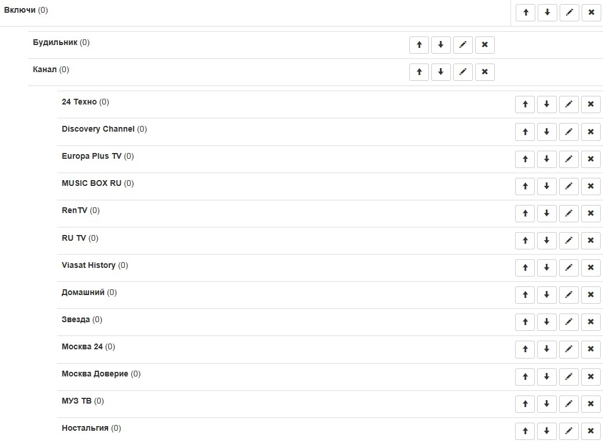Move MUSIC BOX RU up

point(525,186)
